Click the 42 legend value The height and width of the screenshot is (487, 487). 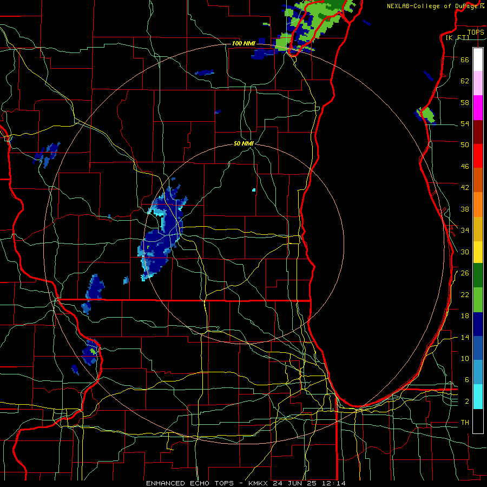pyautogui.click(x=465, y=188)
